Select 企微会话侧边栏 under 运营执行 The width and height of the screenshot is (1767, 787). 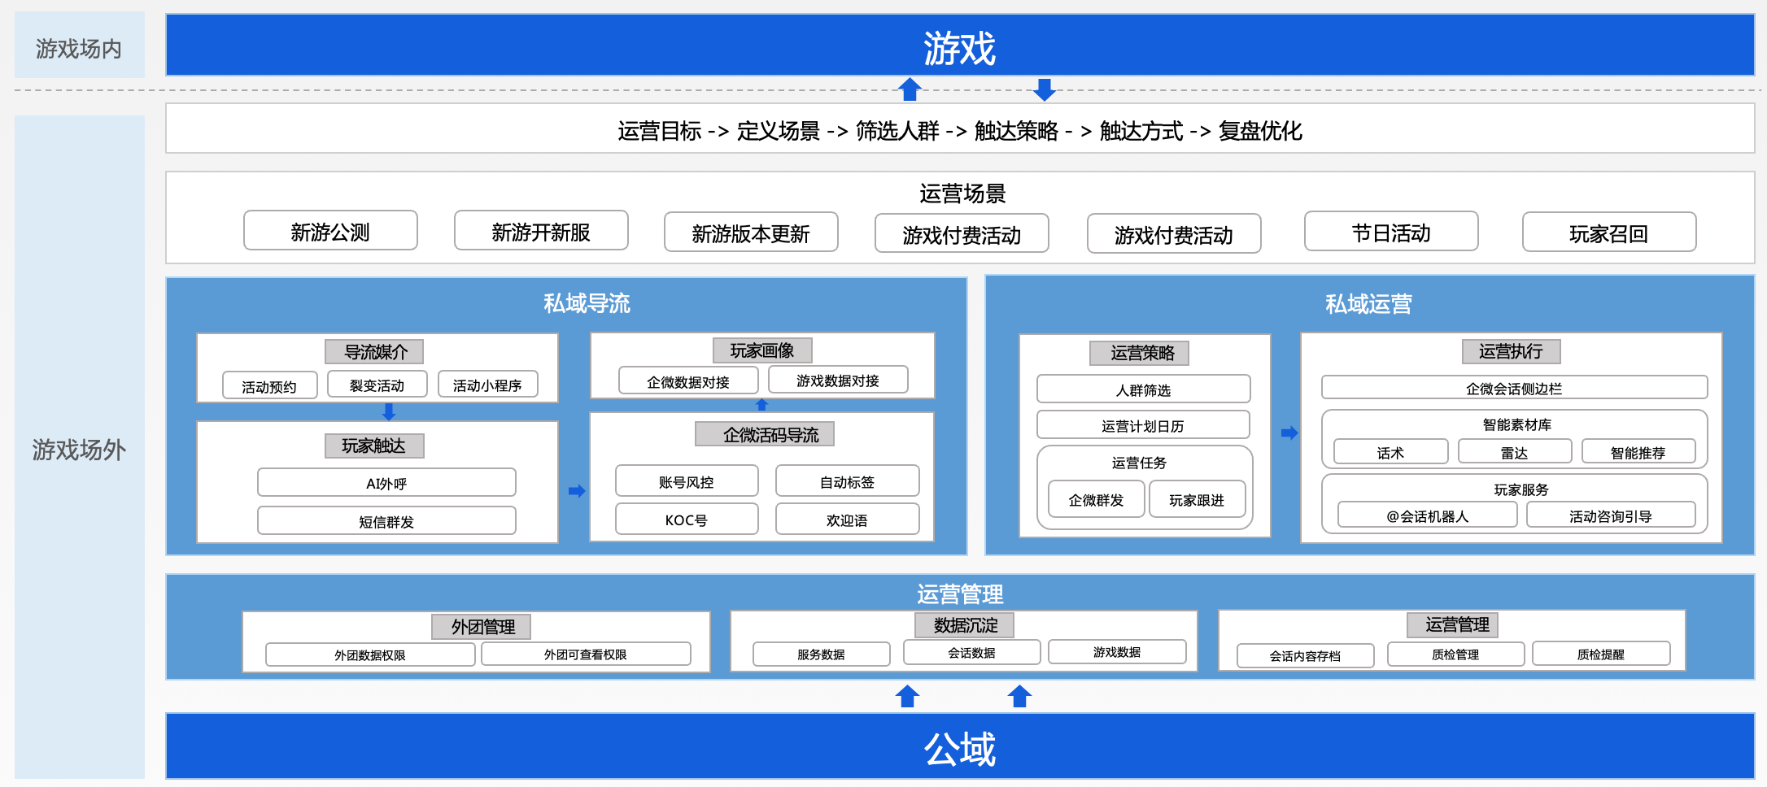[1513, 388]
